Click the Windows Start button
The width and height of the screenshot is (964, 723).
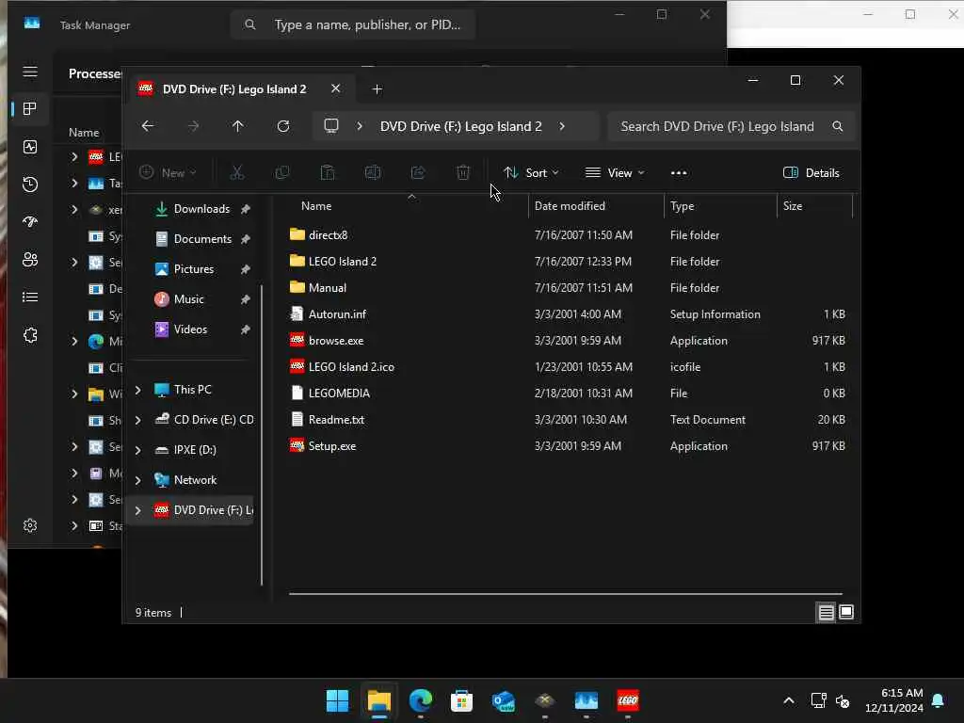(x=337, y=700)
